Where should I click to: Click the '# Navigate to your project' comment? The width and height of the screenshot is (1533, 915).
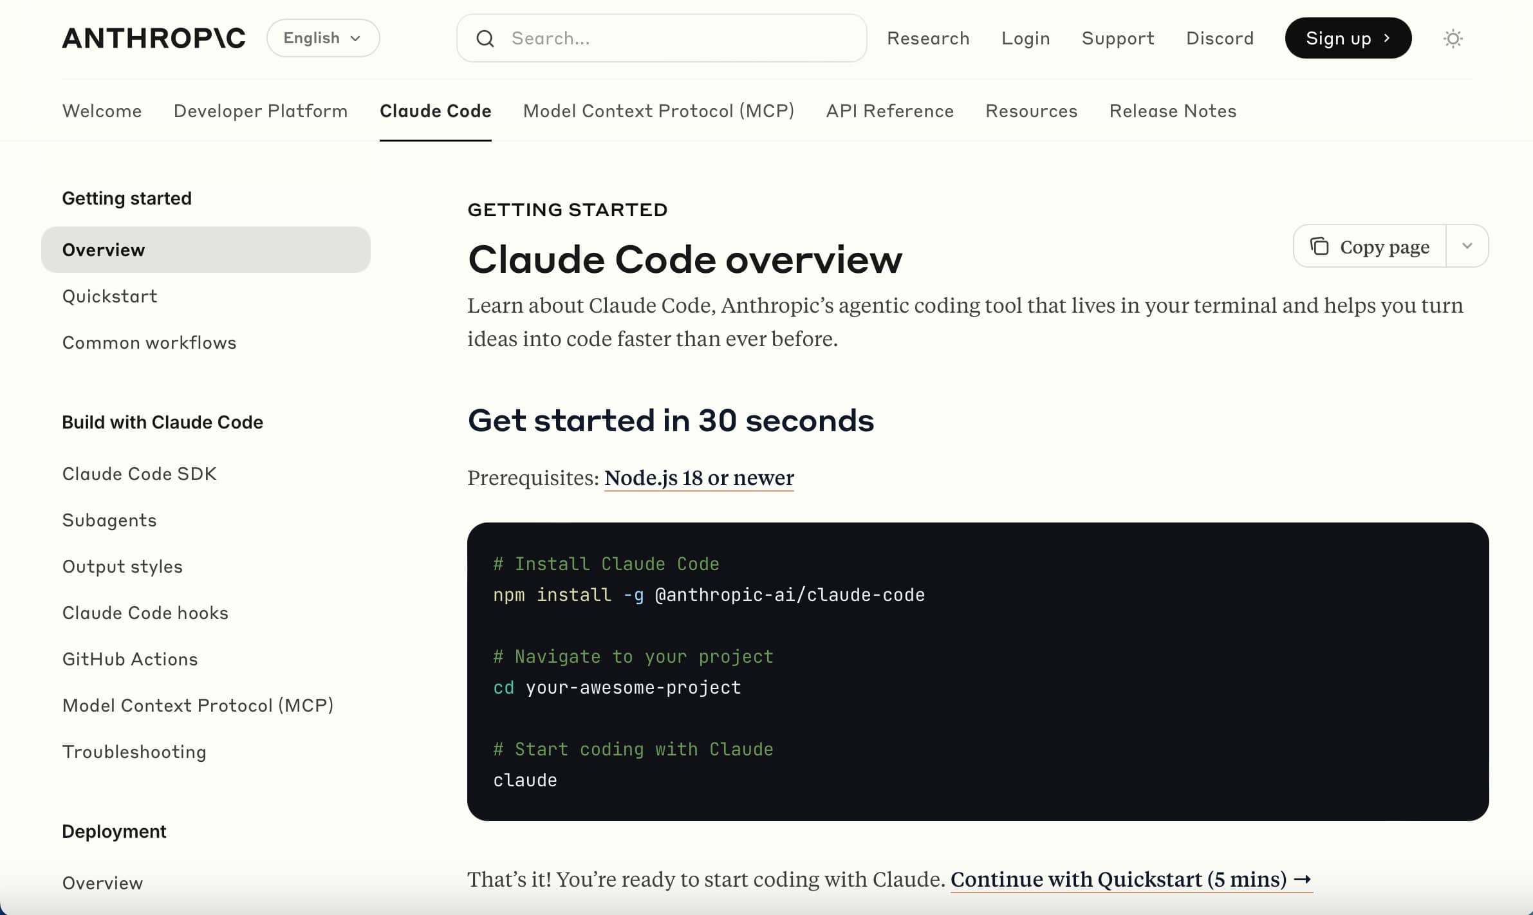coord(633,656)
